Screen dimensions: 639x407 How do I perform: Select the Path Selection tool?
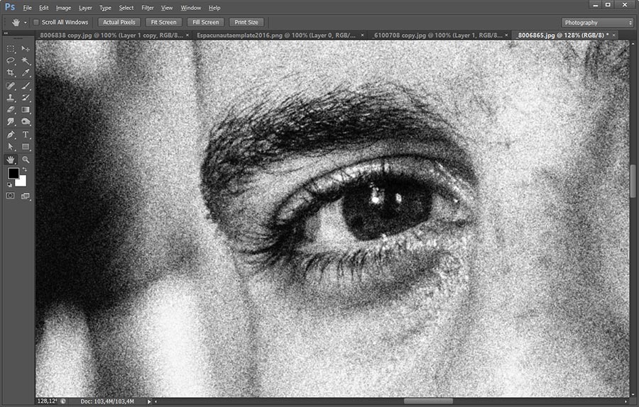[11, 147]
